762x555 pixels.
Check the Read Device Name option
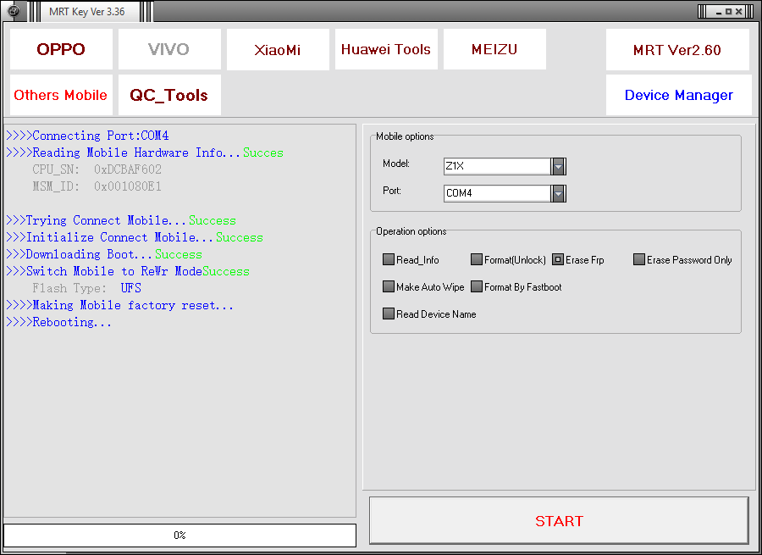pyautogui.click(x=389, y=314)
